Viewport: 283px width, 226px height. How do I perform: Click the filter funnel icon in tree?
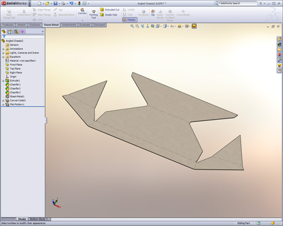(x=4, y=36)
